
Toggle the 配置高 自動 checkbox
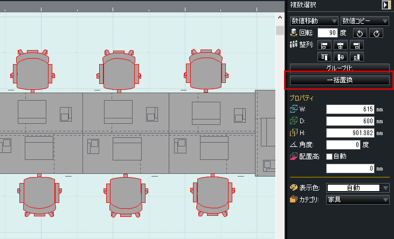(x=329, y=157)
